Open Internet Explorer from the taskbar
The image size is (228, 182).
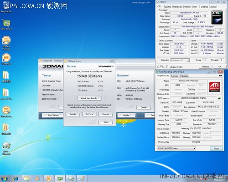tap(16, 179)
